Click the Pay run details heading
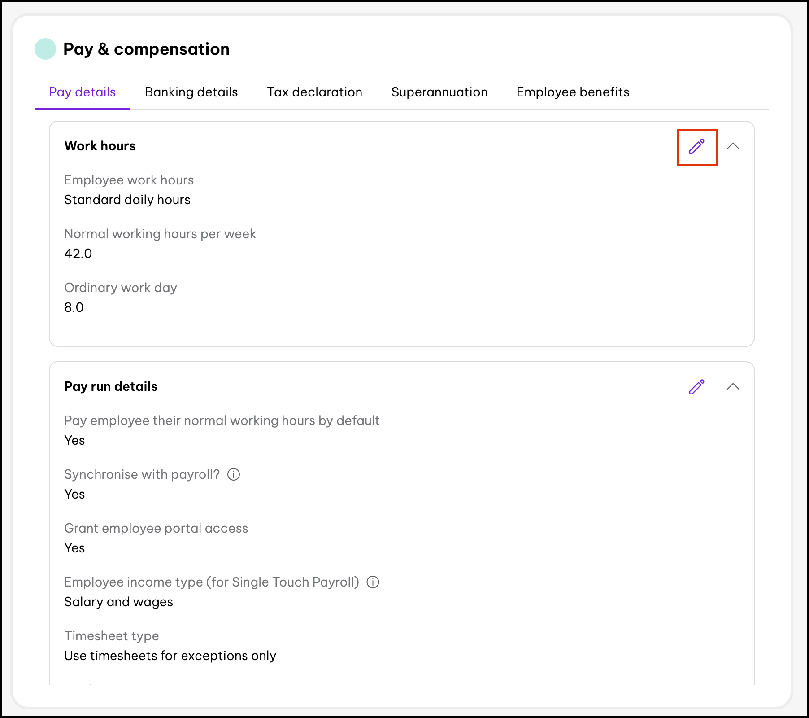Viewport: 809px width, 718px height. click(x=111, y=386)
